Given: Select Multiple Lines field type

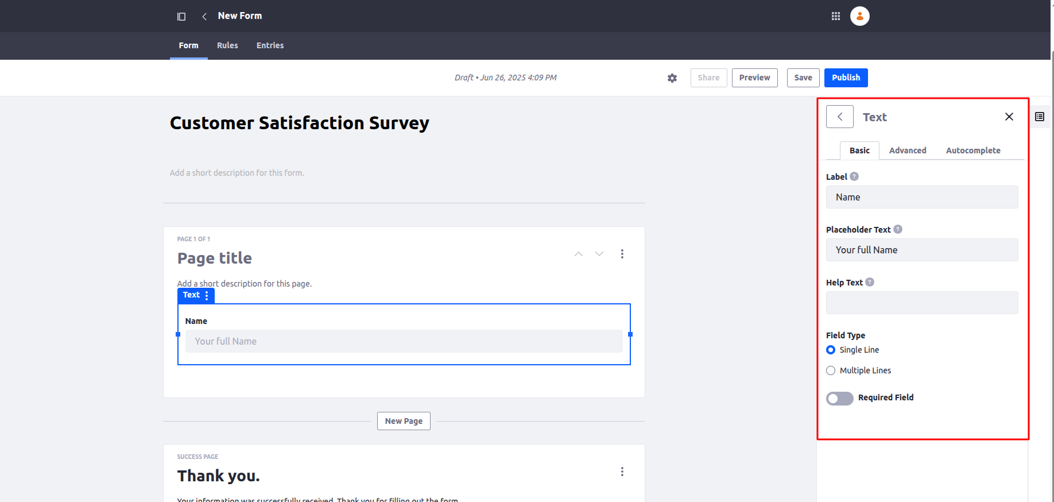Looking at the screenshot, I should [x=831, y=370].
